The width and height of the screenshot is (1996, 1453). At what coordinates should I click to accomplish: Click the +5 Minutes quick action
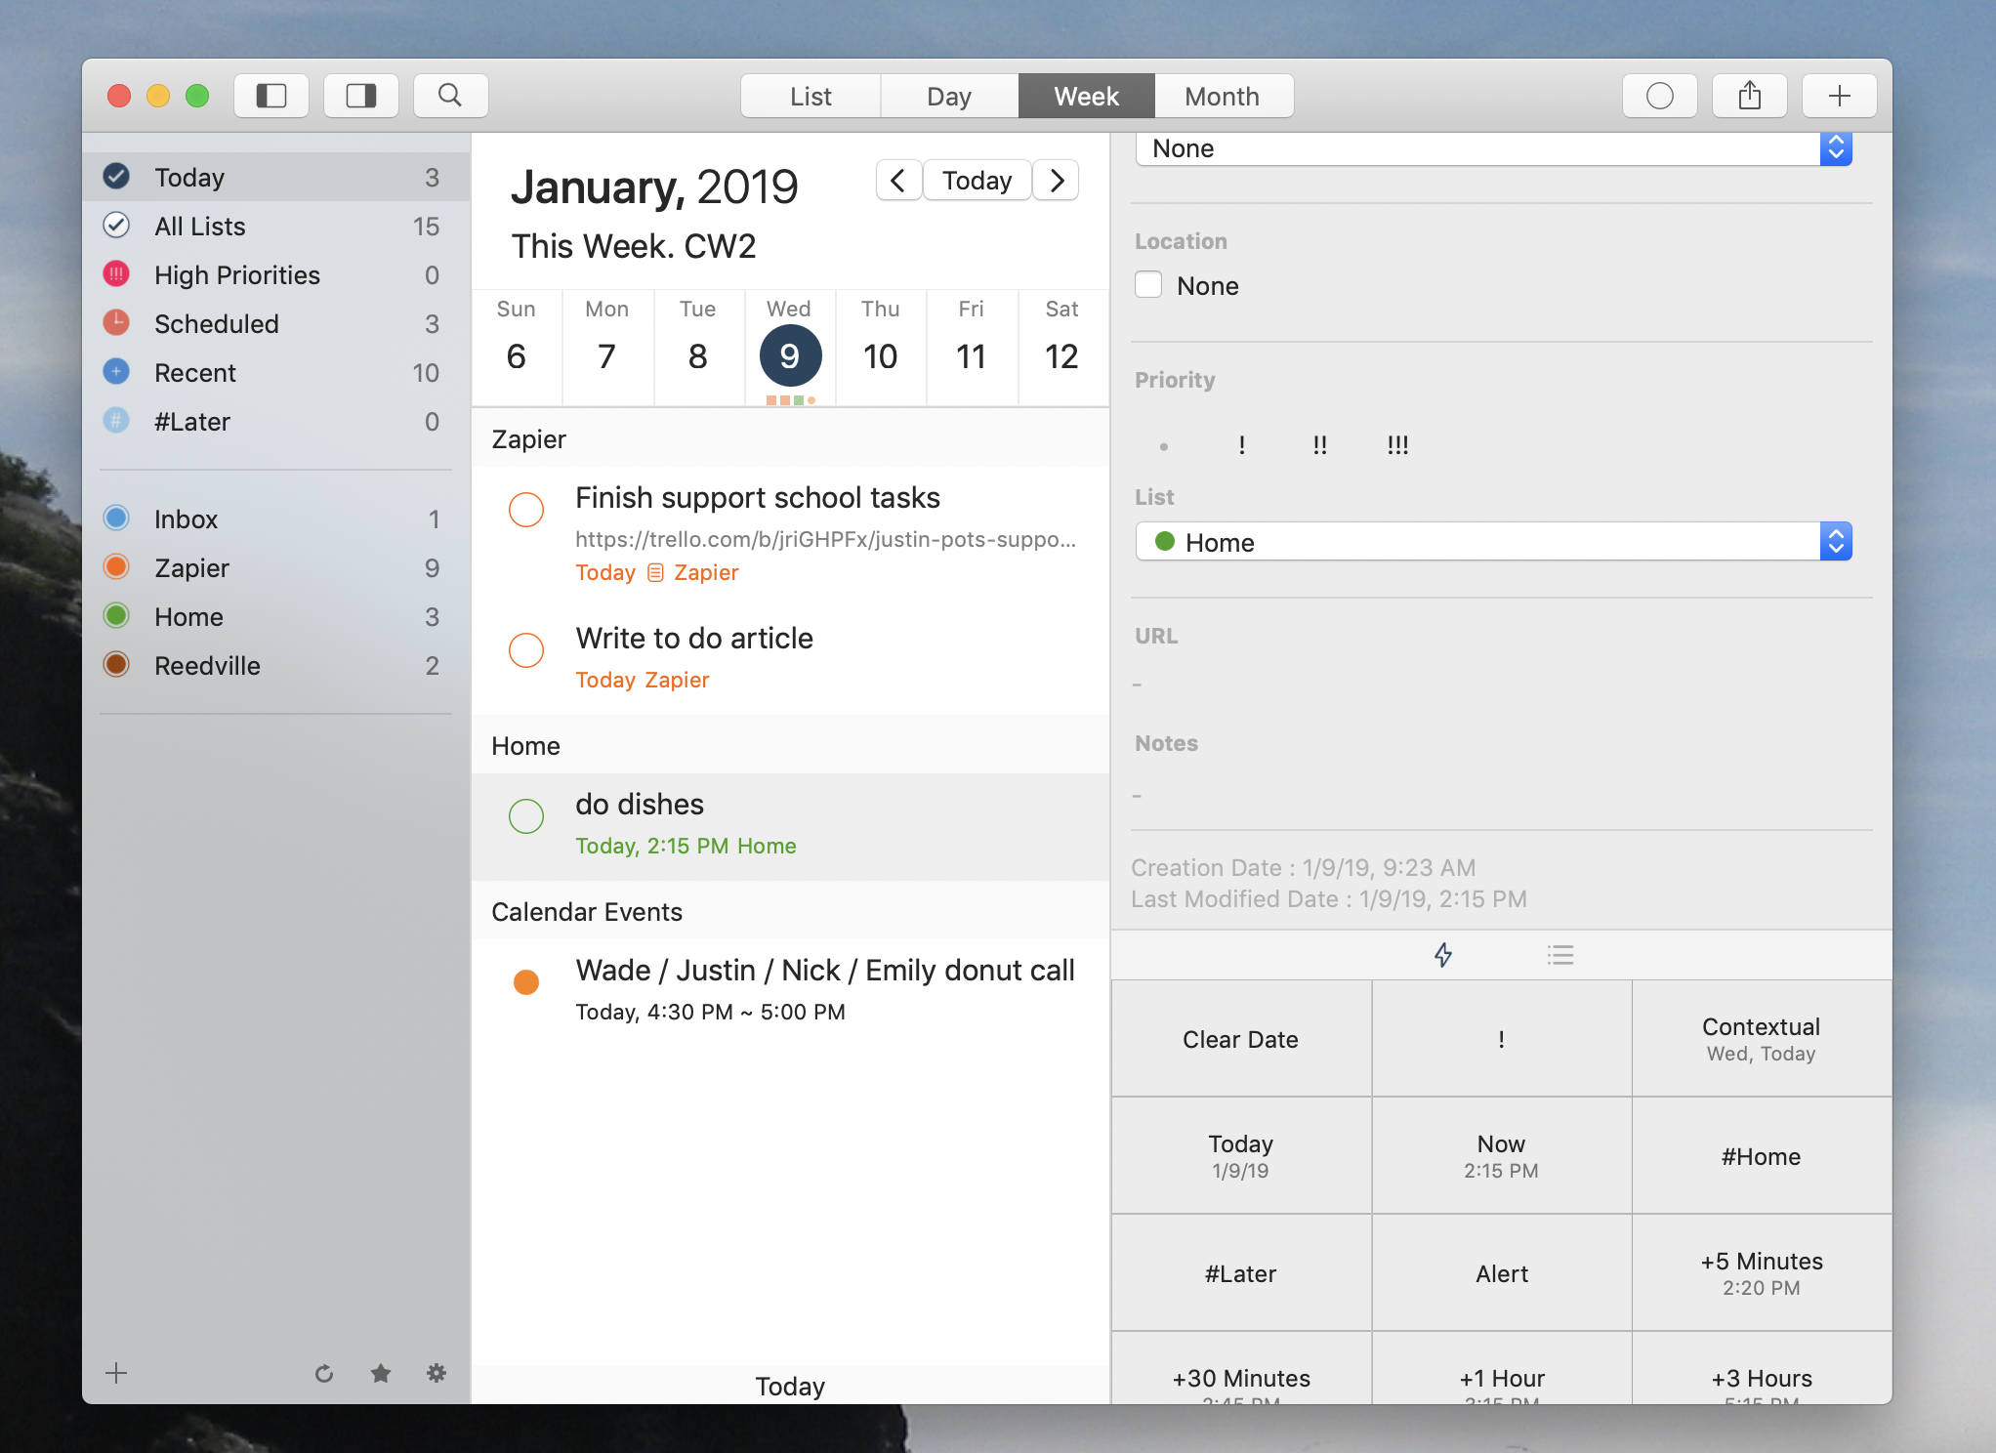[1761, 1272]
